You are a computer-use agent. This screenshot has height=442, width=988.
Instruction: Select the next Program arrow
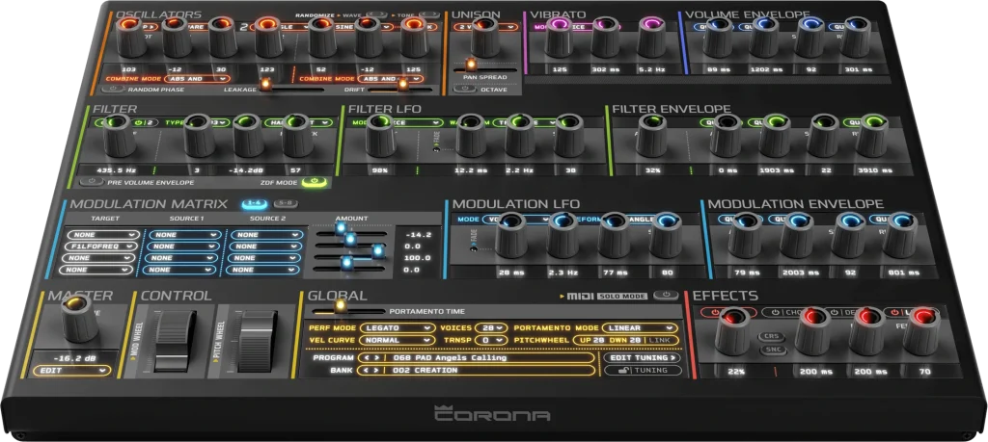pyautogui.click(x=376, y=358)
